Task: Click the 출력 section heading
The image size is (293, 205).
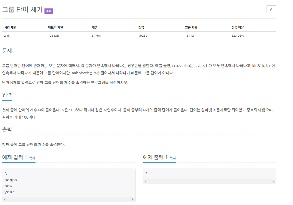Action: coord(7,129)
